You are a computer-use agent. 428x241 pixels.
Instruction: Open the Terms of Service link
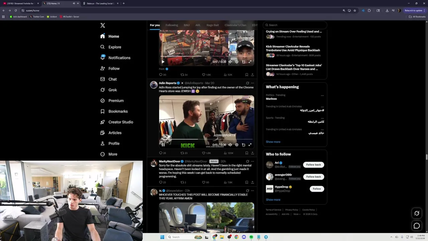click(274, 210)
